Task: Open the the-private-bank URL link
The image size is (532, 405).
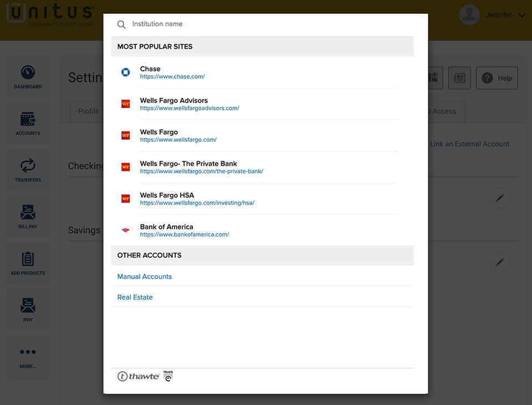Action: click(x=202, y=171)
